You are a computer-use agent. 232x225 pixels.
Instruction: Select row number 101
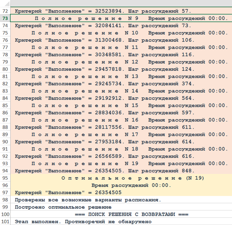click(x=5, y=222)
